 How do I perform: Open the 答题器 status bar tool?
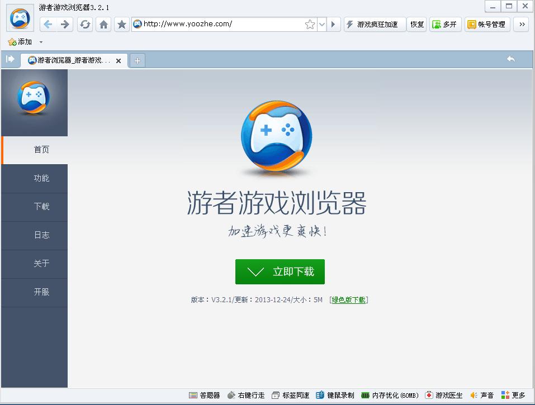pos(205,395)
